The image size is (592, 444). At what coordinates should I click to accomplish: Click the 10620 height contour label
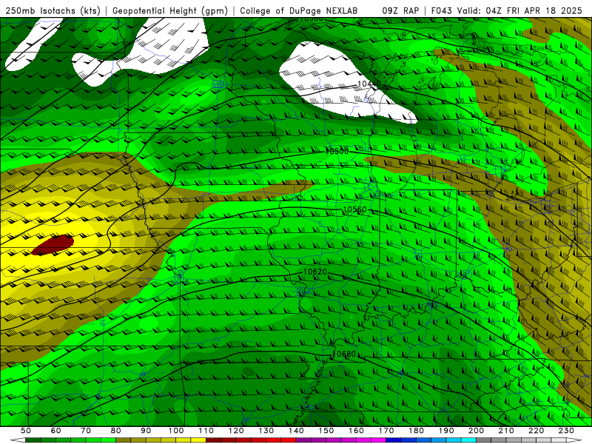click(315, 272)
